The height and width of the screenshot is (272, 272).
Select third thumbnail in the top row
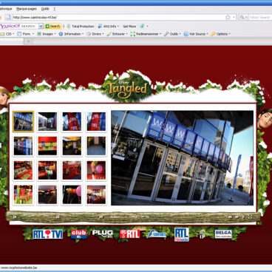tap(72, 122)
